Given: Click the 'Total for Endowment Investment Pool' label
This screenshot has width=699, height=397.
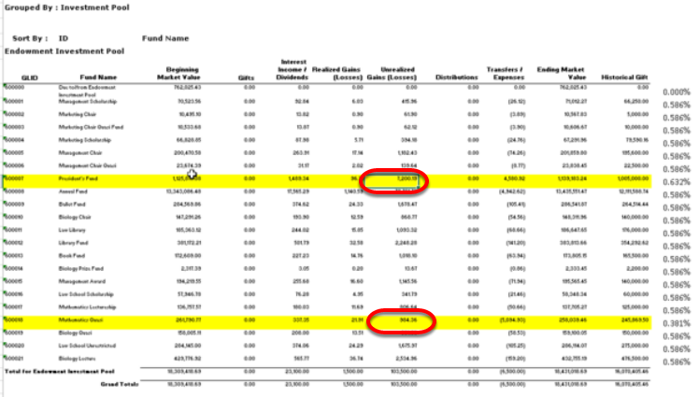Looking at the screenshot, I should [59, 371].
